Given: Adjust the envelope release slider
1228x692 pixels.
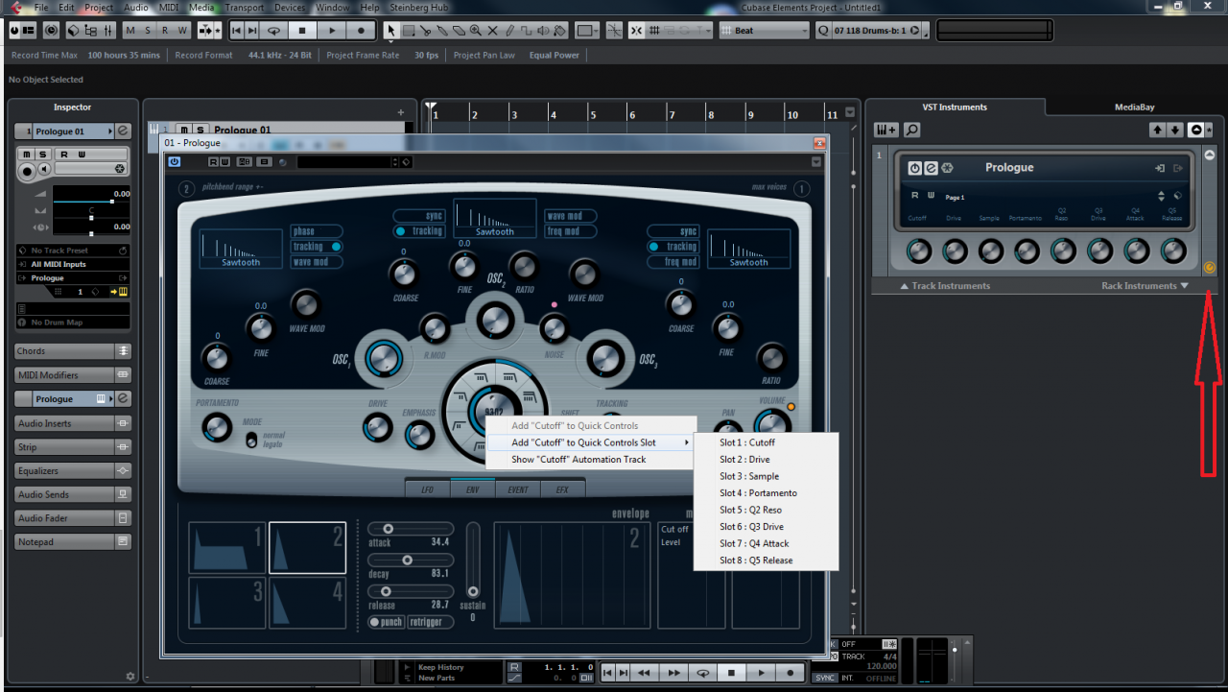Looking at the screenshot, I should (x=409, y=591).
